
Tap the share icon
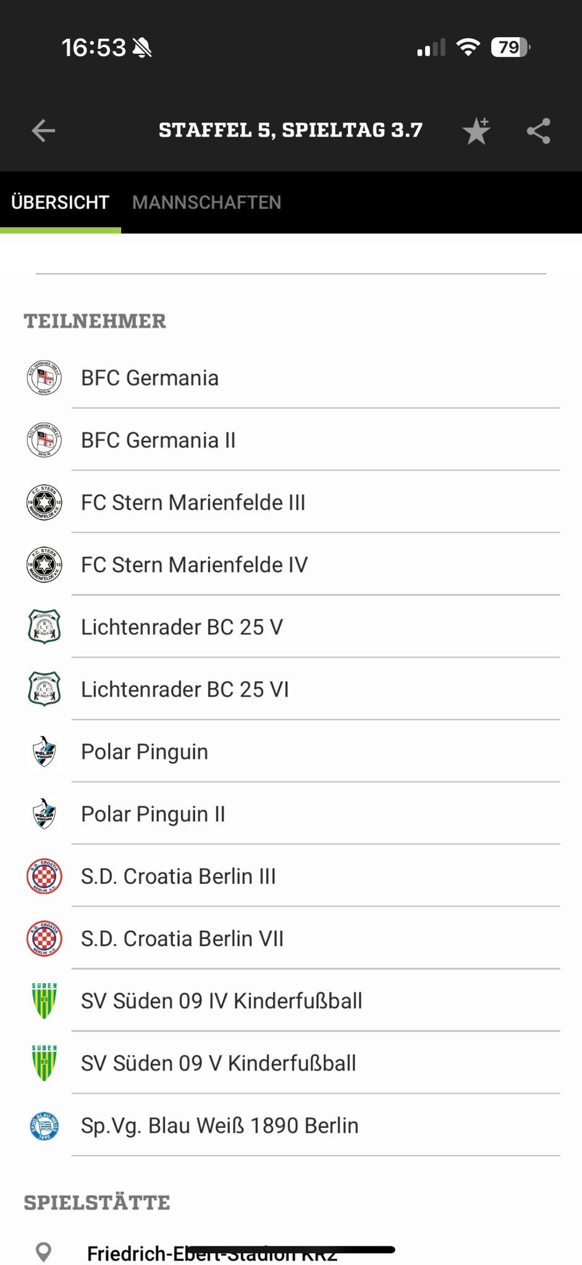(x=539, y=130)
